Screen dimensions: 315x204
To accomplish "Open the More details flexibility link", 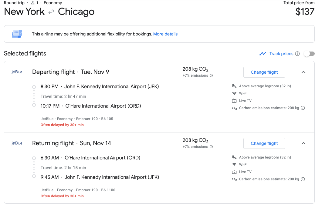I will pyautogui.click(x=165, y=34).
